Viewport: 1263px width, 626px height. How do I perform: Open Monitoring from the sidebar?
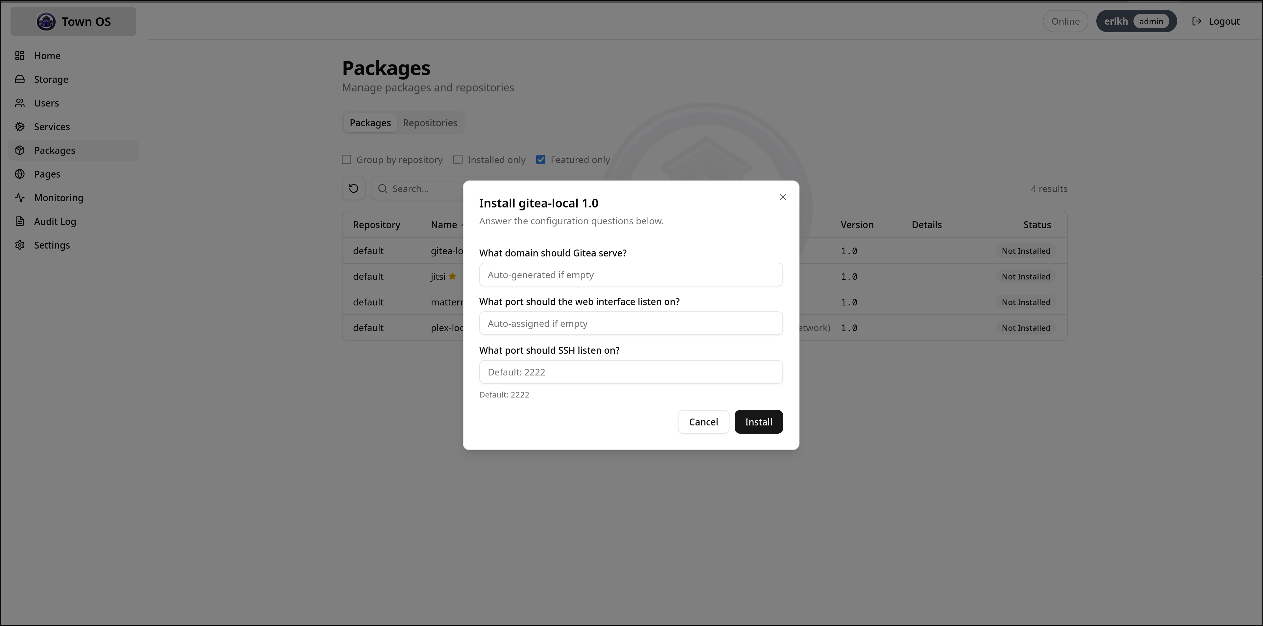(58, 198)
